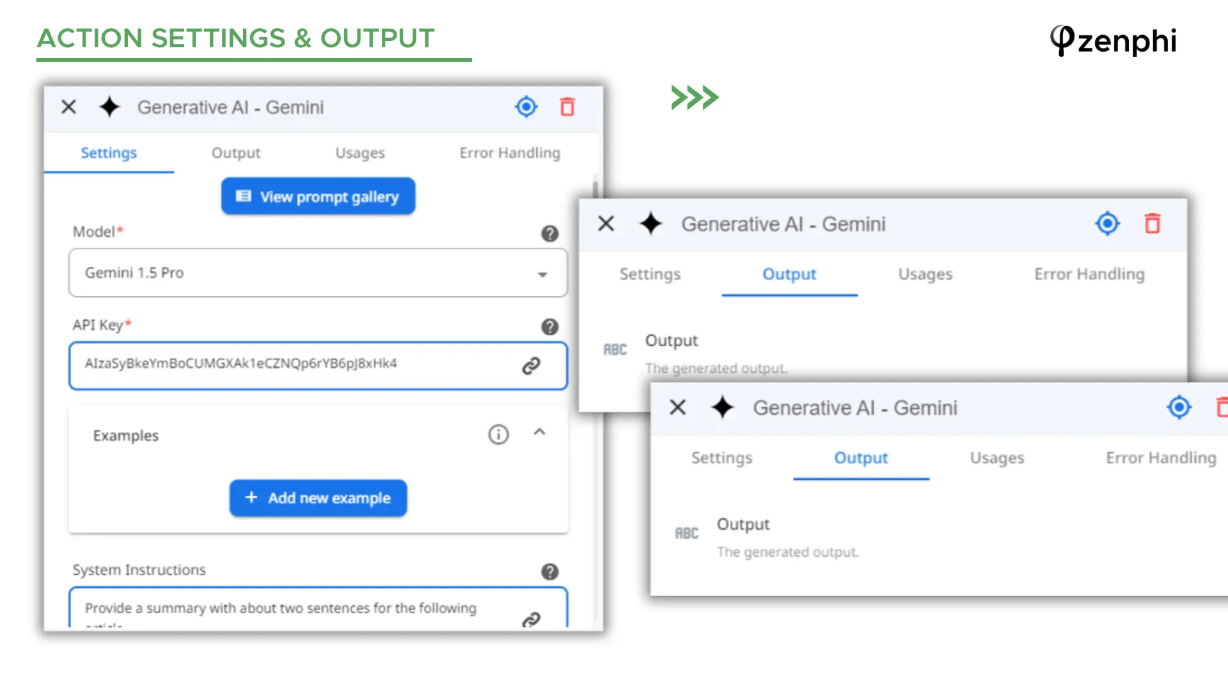Viewport: 1228px width, 690px height.
Task: Open the Gemini 1.5 Pro model dropdown
Action: pyautogui.click(x=318, y=273)
